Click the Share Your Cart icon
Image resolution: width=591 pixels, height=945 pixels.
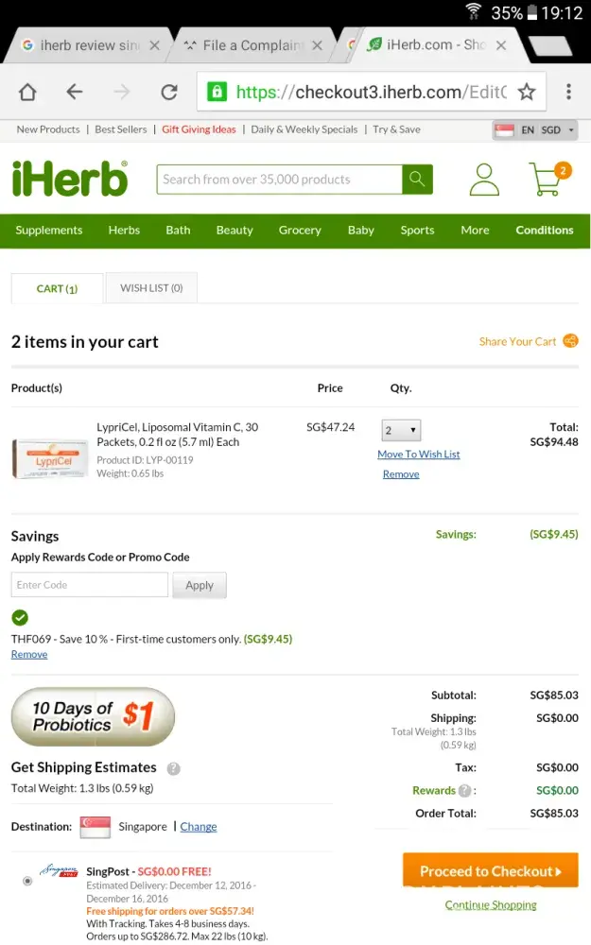[x=570, y=341]
